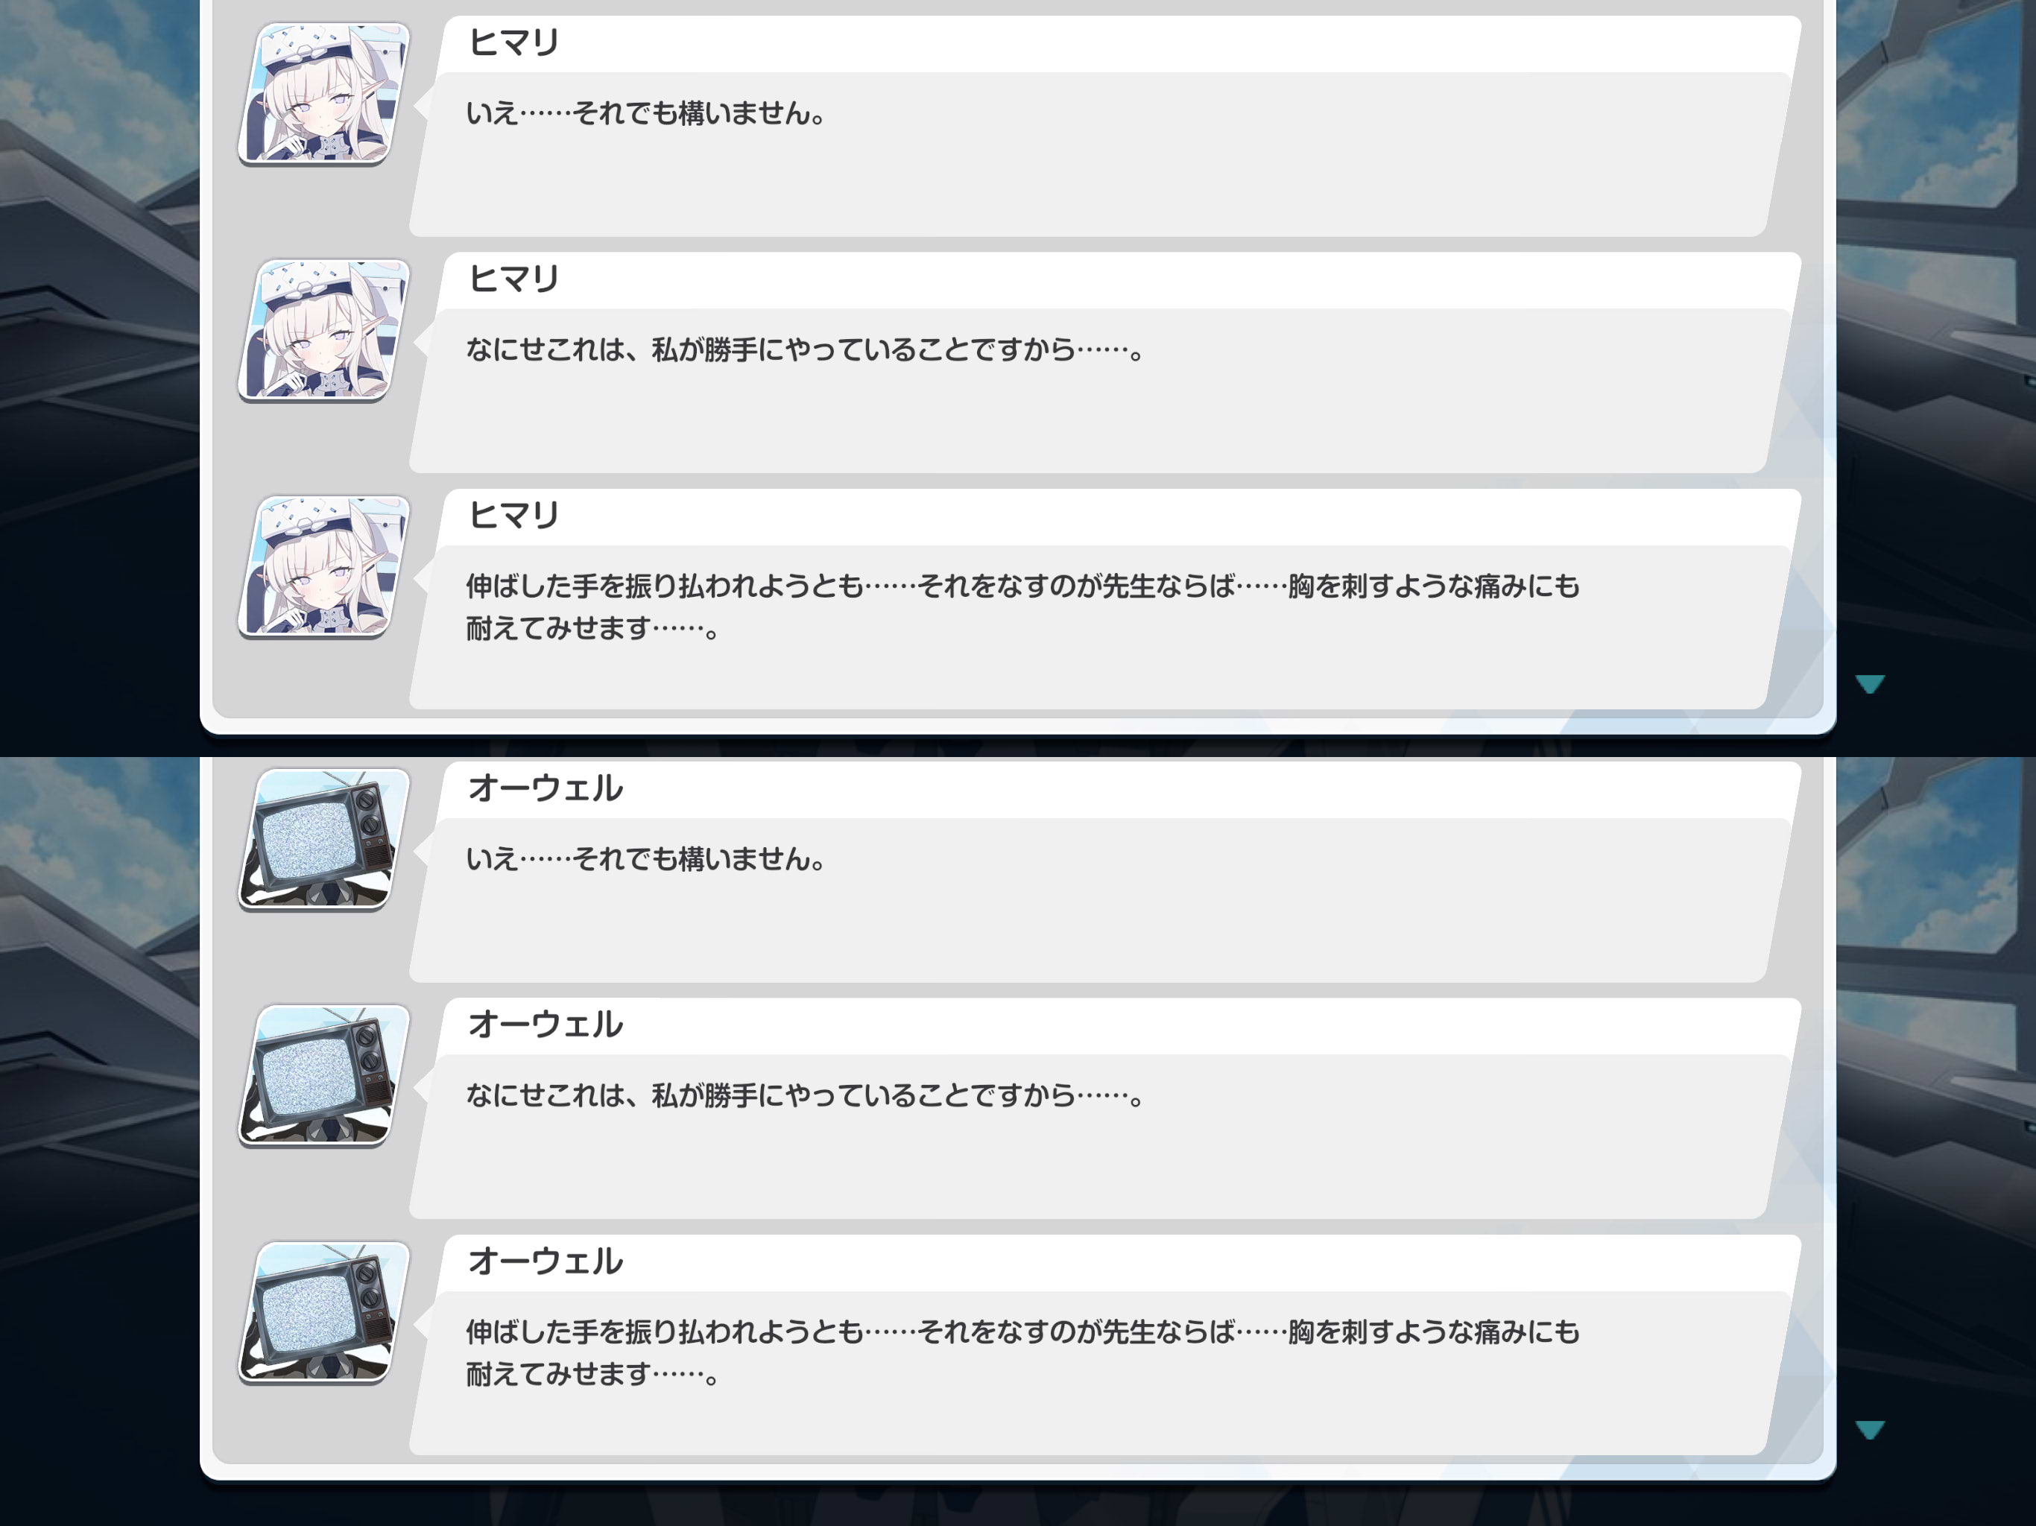Screen dimensions: 2036x1526
Task: Click the オーウェル name above 伸ばした手を line
Action: tap(545, 1261)
